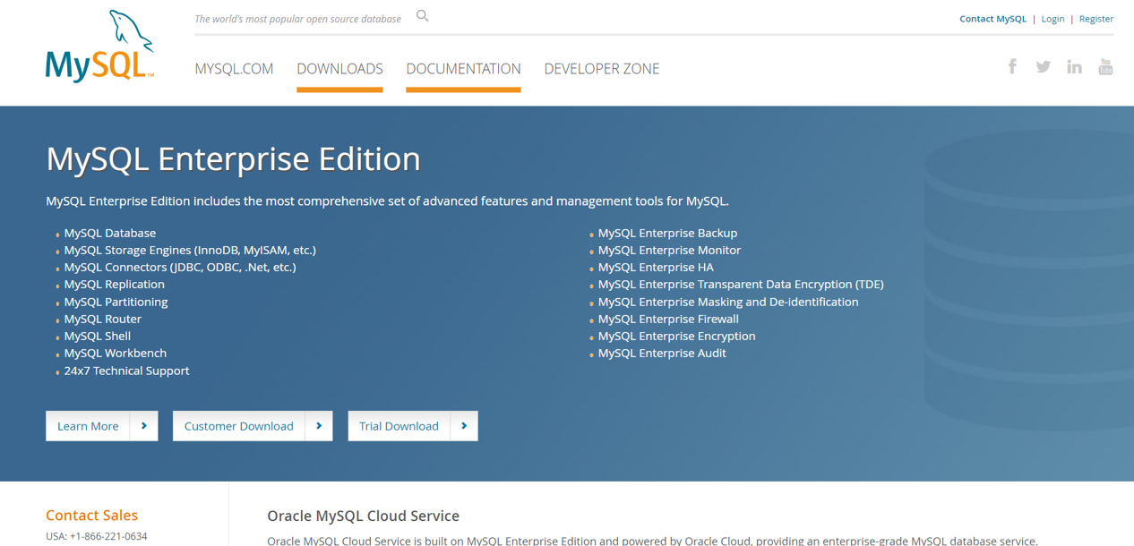Open the MySQL Facebook page icon
The image size is (1134, 546).
1012,66
